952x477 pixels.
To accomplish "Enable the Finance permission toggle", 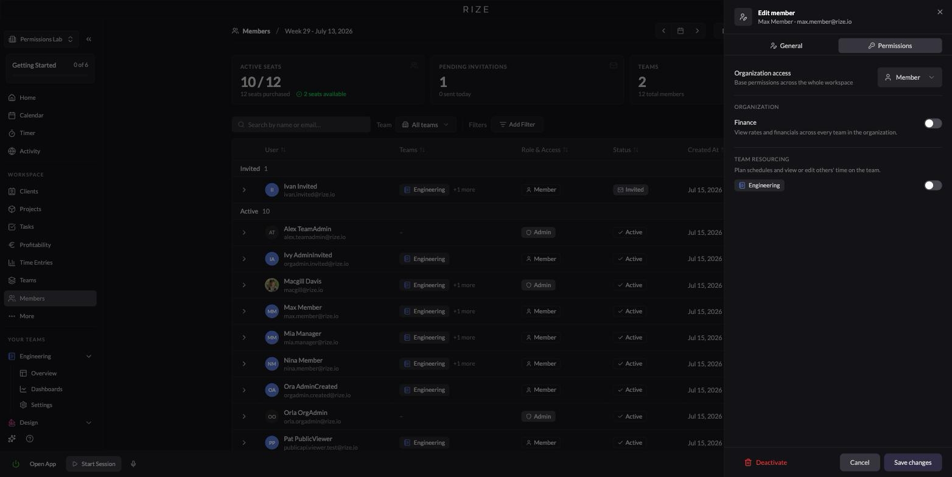I will coord(933,124).
